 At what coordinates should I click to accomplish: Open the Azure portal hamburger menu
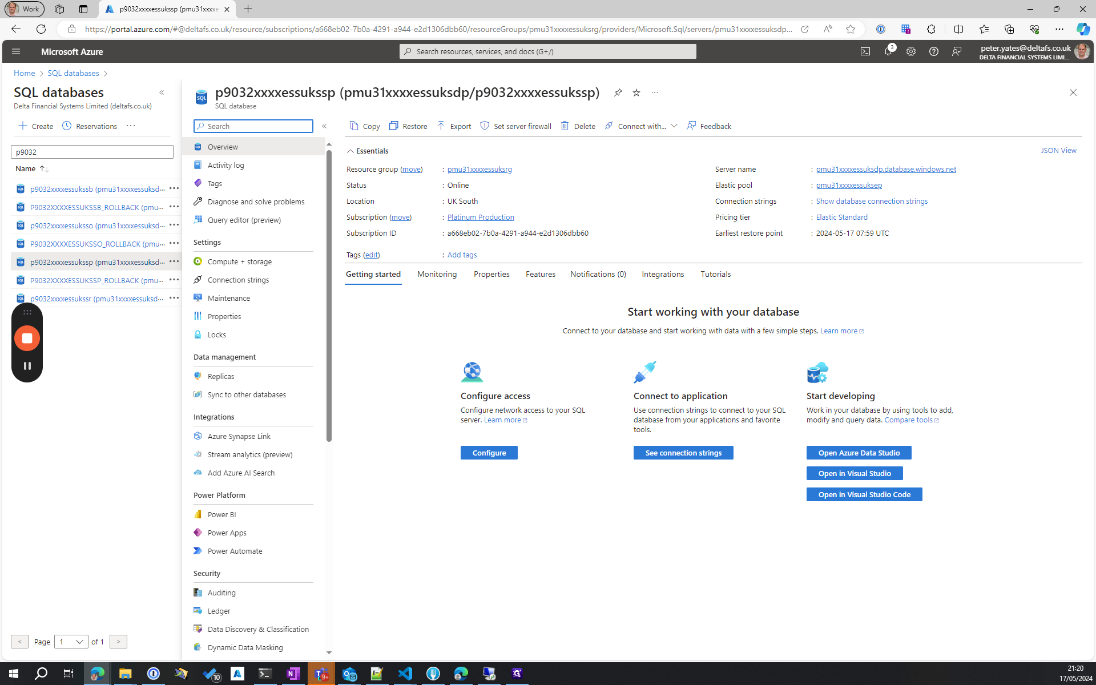pos(16,51)
